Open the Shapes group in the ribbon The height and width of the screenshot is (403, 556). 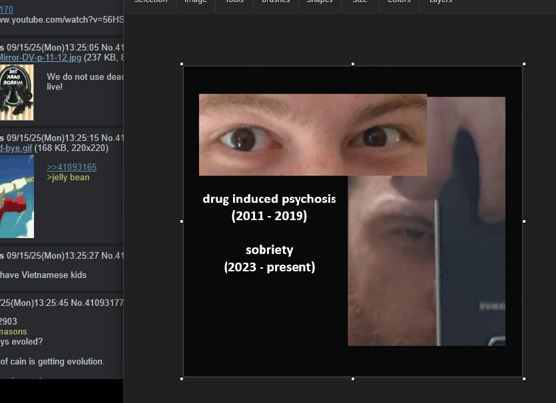click(x=320, y=2)
